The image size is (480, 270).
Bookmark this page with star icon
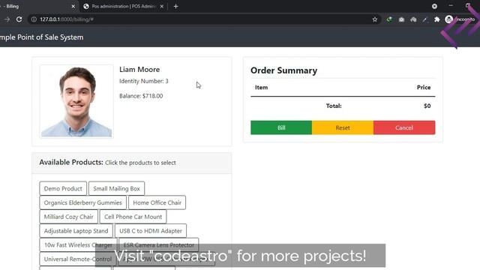click(x=375, y=19)
